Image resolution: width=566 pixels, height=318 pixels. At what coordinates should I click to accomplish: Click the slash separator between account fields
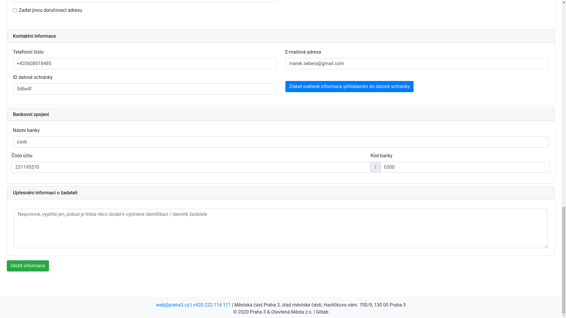[375, 167]
